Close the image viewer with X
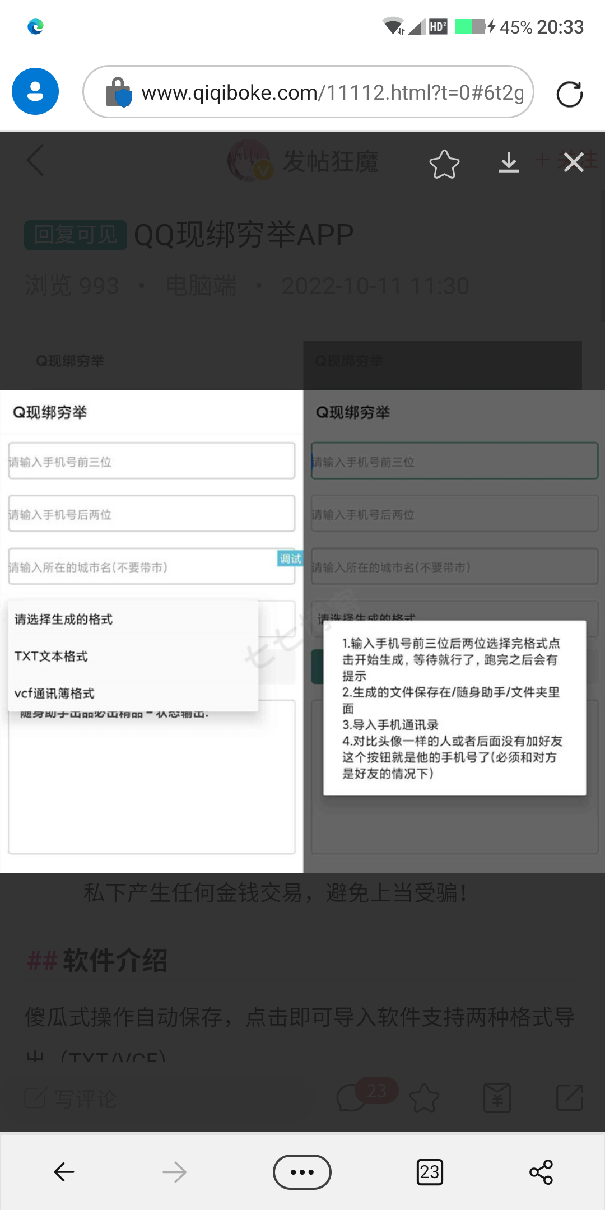The image size is (605, 1210). coord(574,162)
